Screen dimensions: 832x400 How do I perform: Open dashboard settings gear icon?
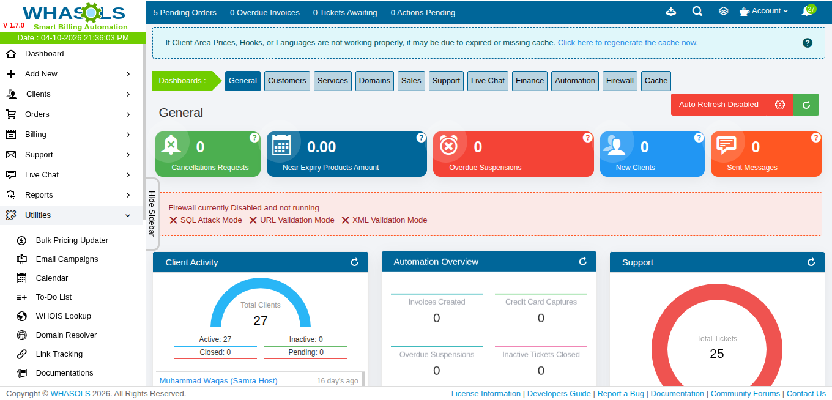click(779, 105)
